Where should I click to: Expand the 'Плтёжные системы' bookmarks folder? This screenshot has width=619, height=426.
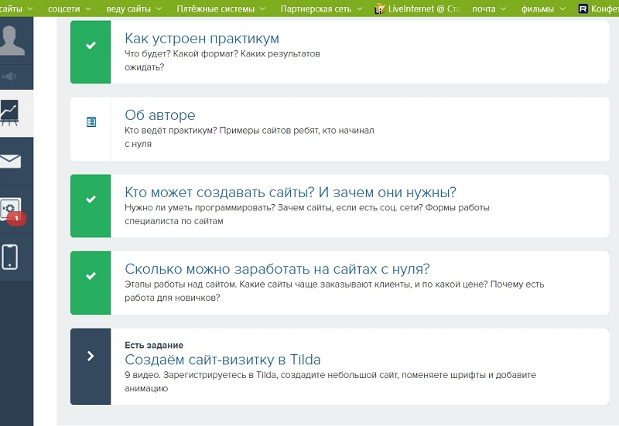[x=221, y=9]
